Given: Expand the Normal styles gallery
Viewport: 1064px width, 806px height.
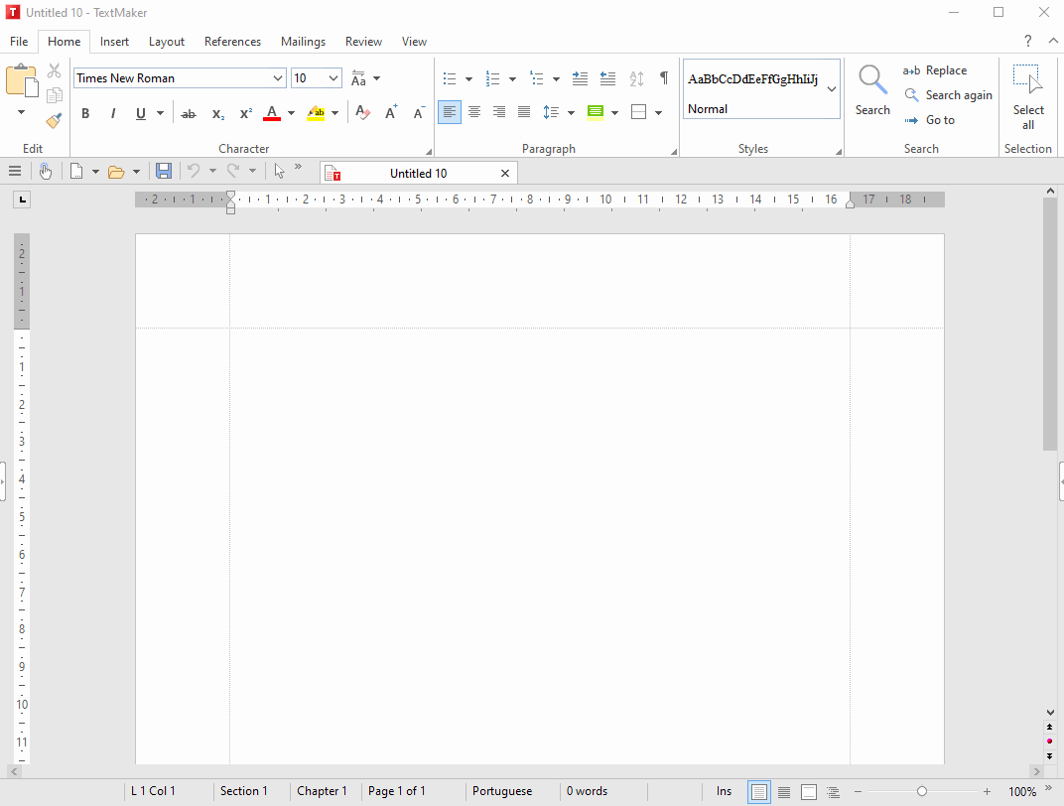Looking at the screenshot, I should point(832,89).
